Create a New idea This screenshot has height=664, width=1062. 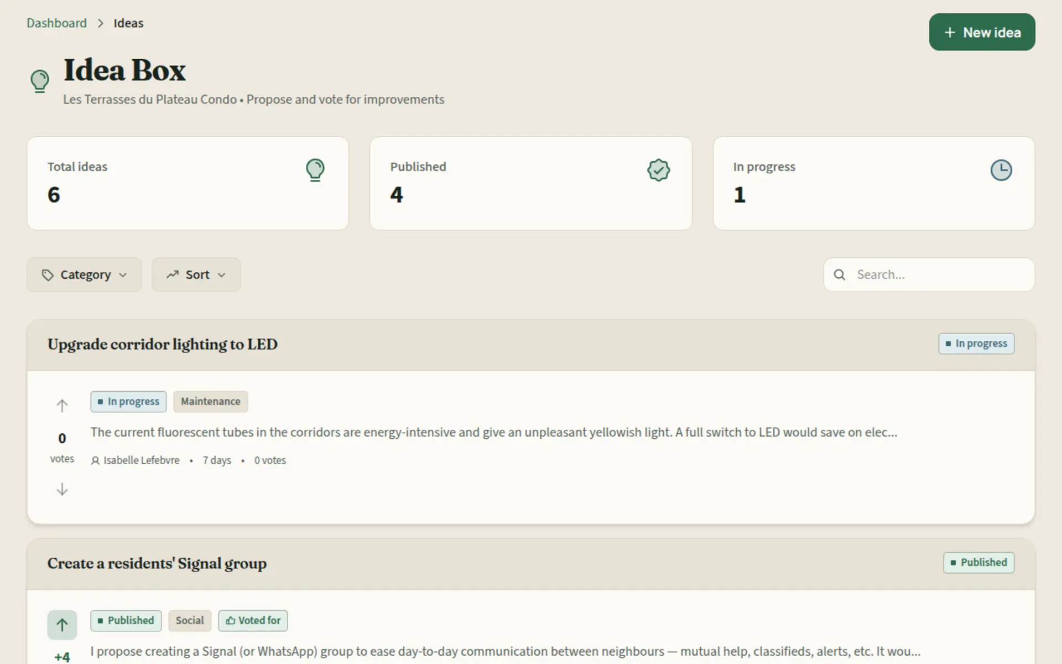982,32
